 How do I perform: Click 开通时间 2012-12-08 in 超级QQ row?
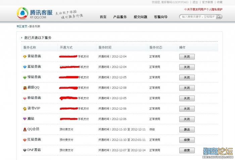112,88
